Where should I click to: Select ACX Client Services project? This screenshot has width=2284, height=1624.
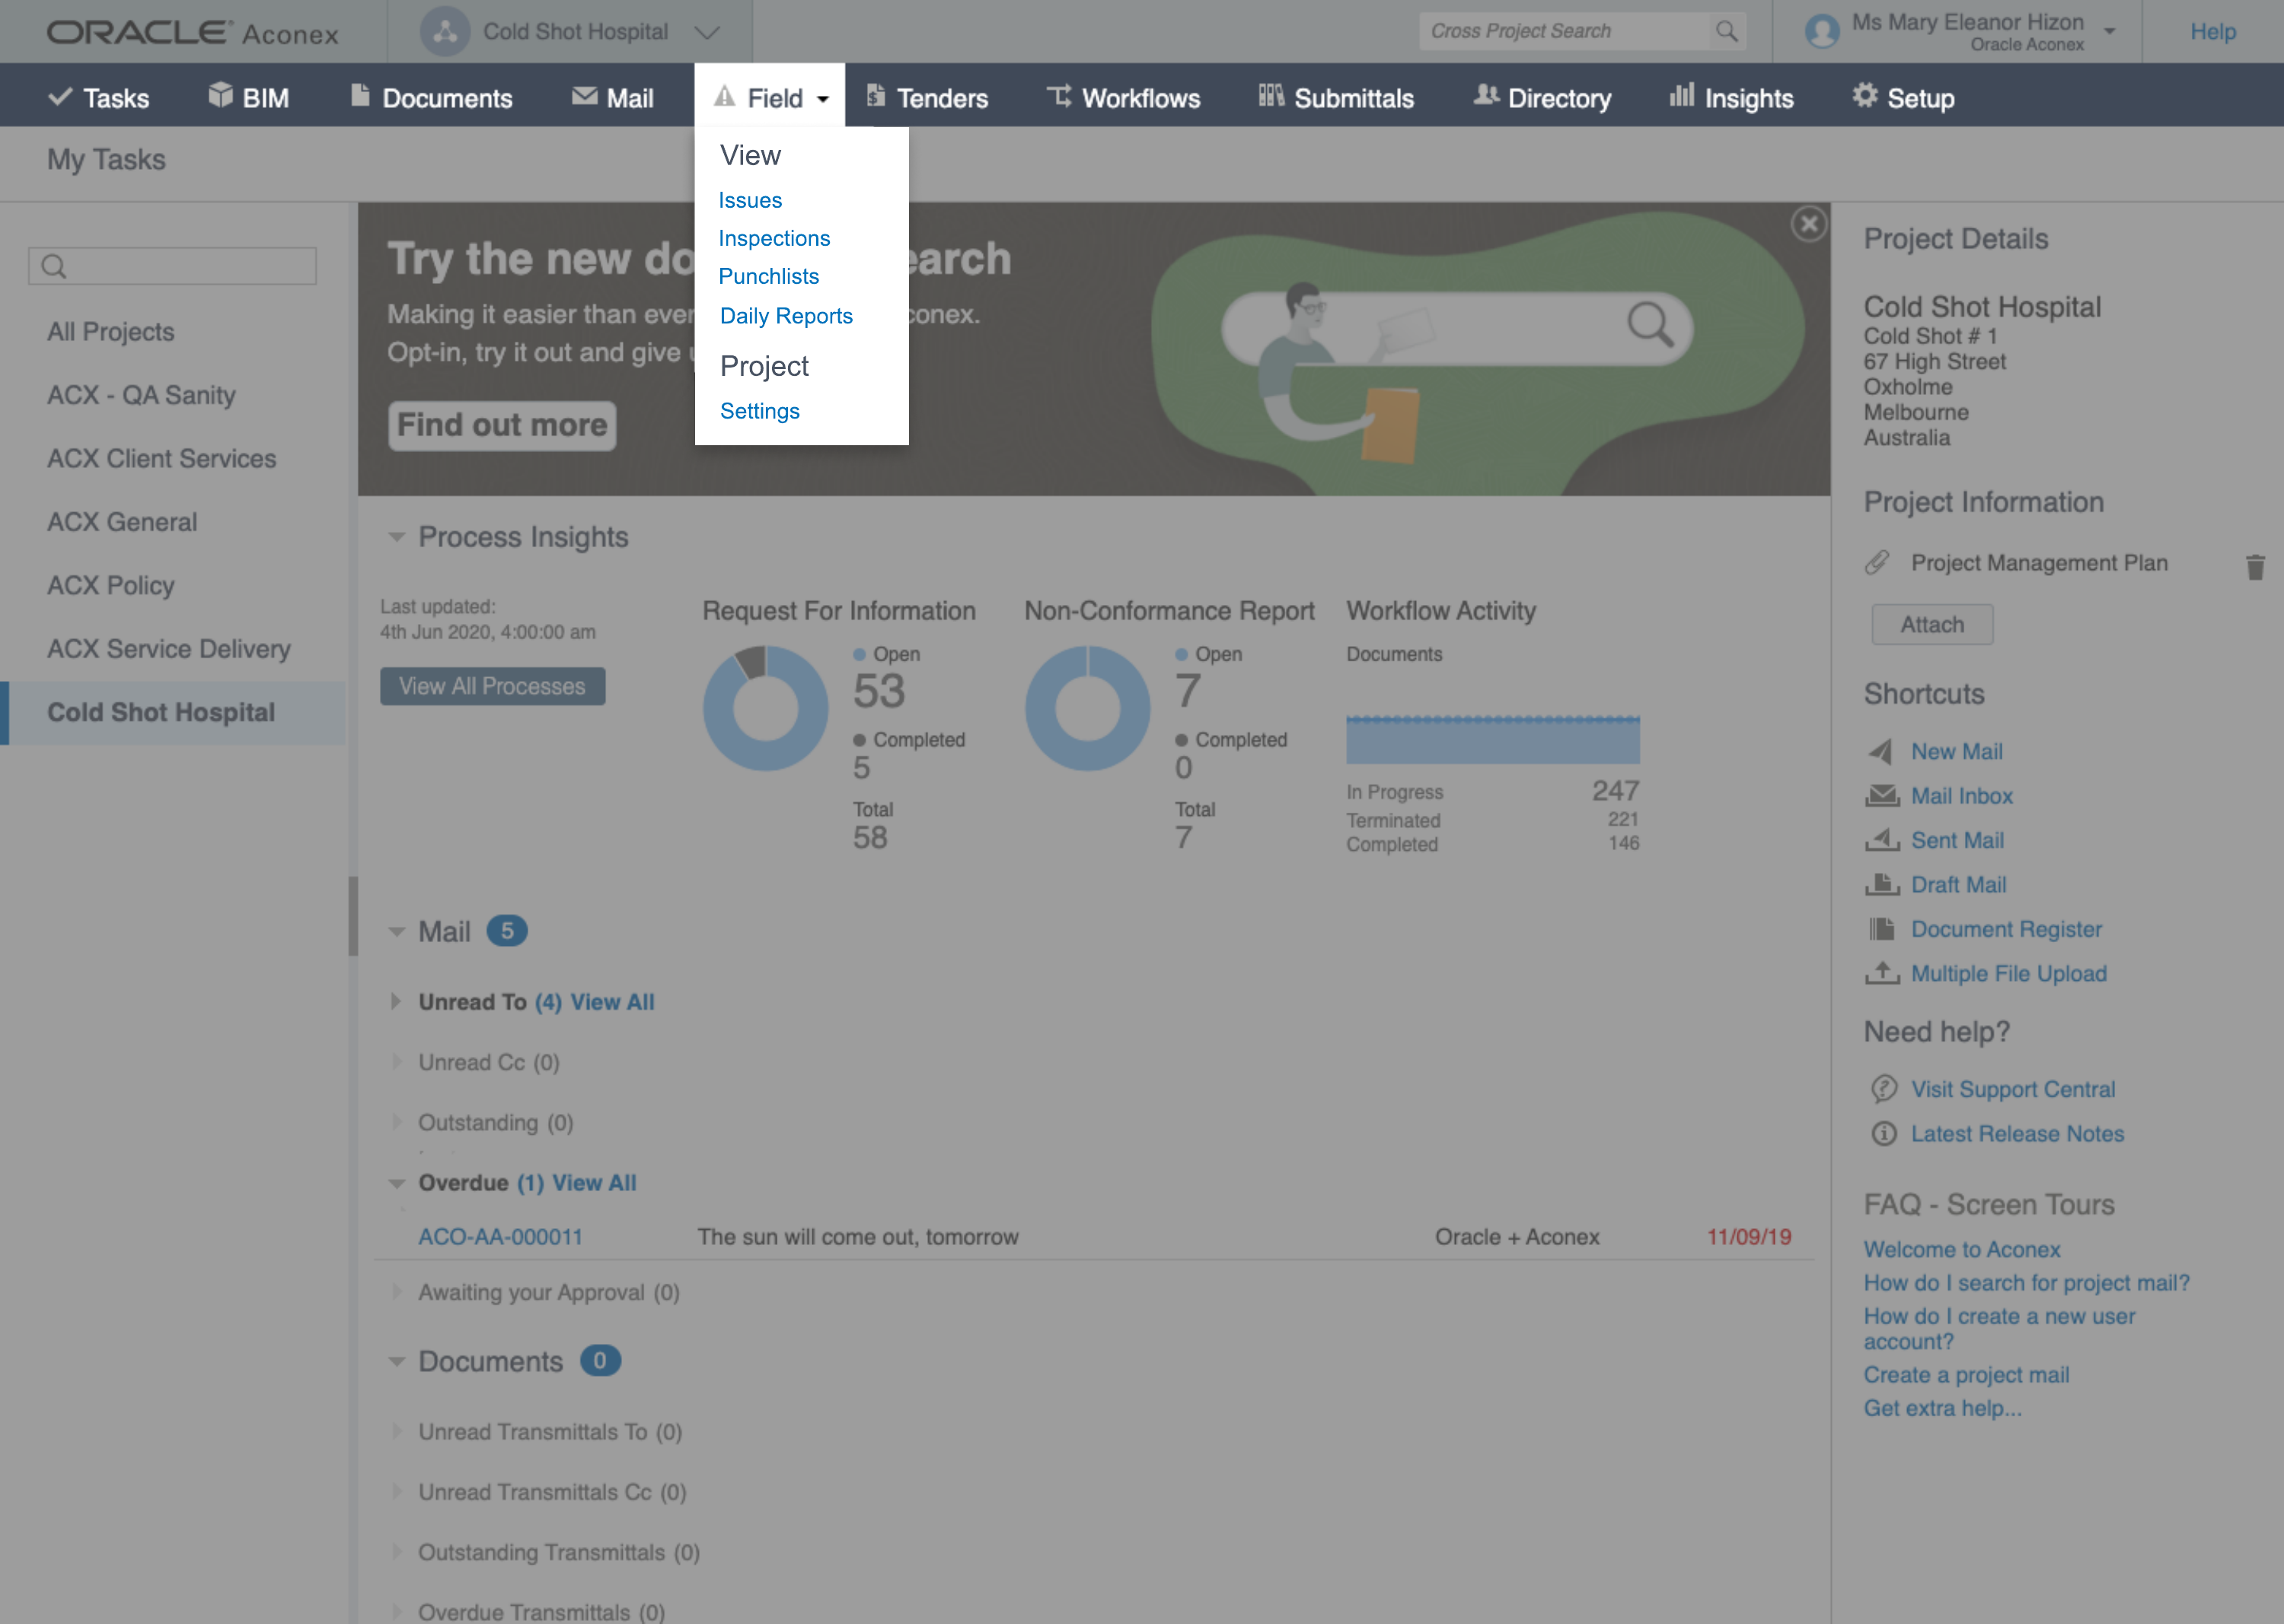click(161, 458)
